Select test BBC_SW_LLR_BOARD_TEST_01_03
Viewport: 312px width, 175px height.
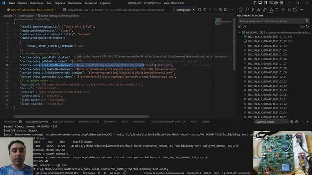[267, 46]
